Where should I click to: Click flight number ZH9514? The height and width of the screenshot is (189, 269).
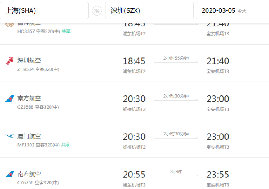point(25,69)
